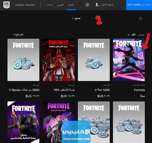The image size is (152, 143).
Task: Click the $US ١٩,٩٩ price
Action: pos(32,96)
